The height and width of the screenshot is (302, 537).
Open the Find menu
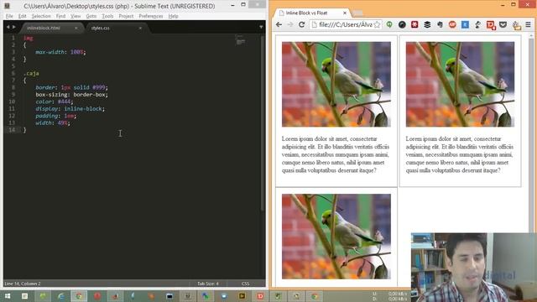point(60,16)
